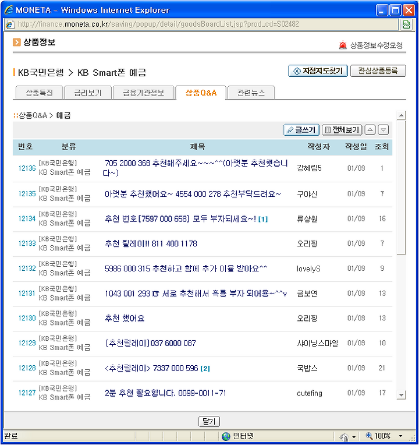Click the 작성자 column header
This screenshot has width=419, height=445.
(x=319, y=147)
